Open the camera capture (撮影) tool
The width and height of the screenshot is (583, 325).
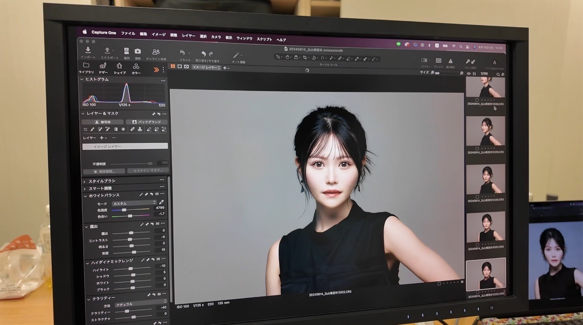(x=138, y=51)
